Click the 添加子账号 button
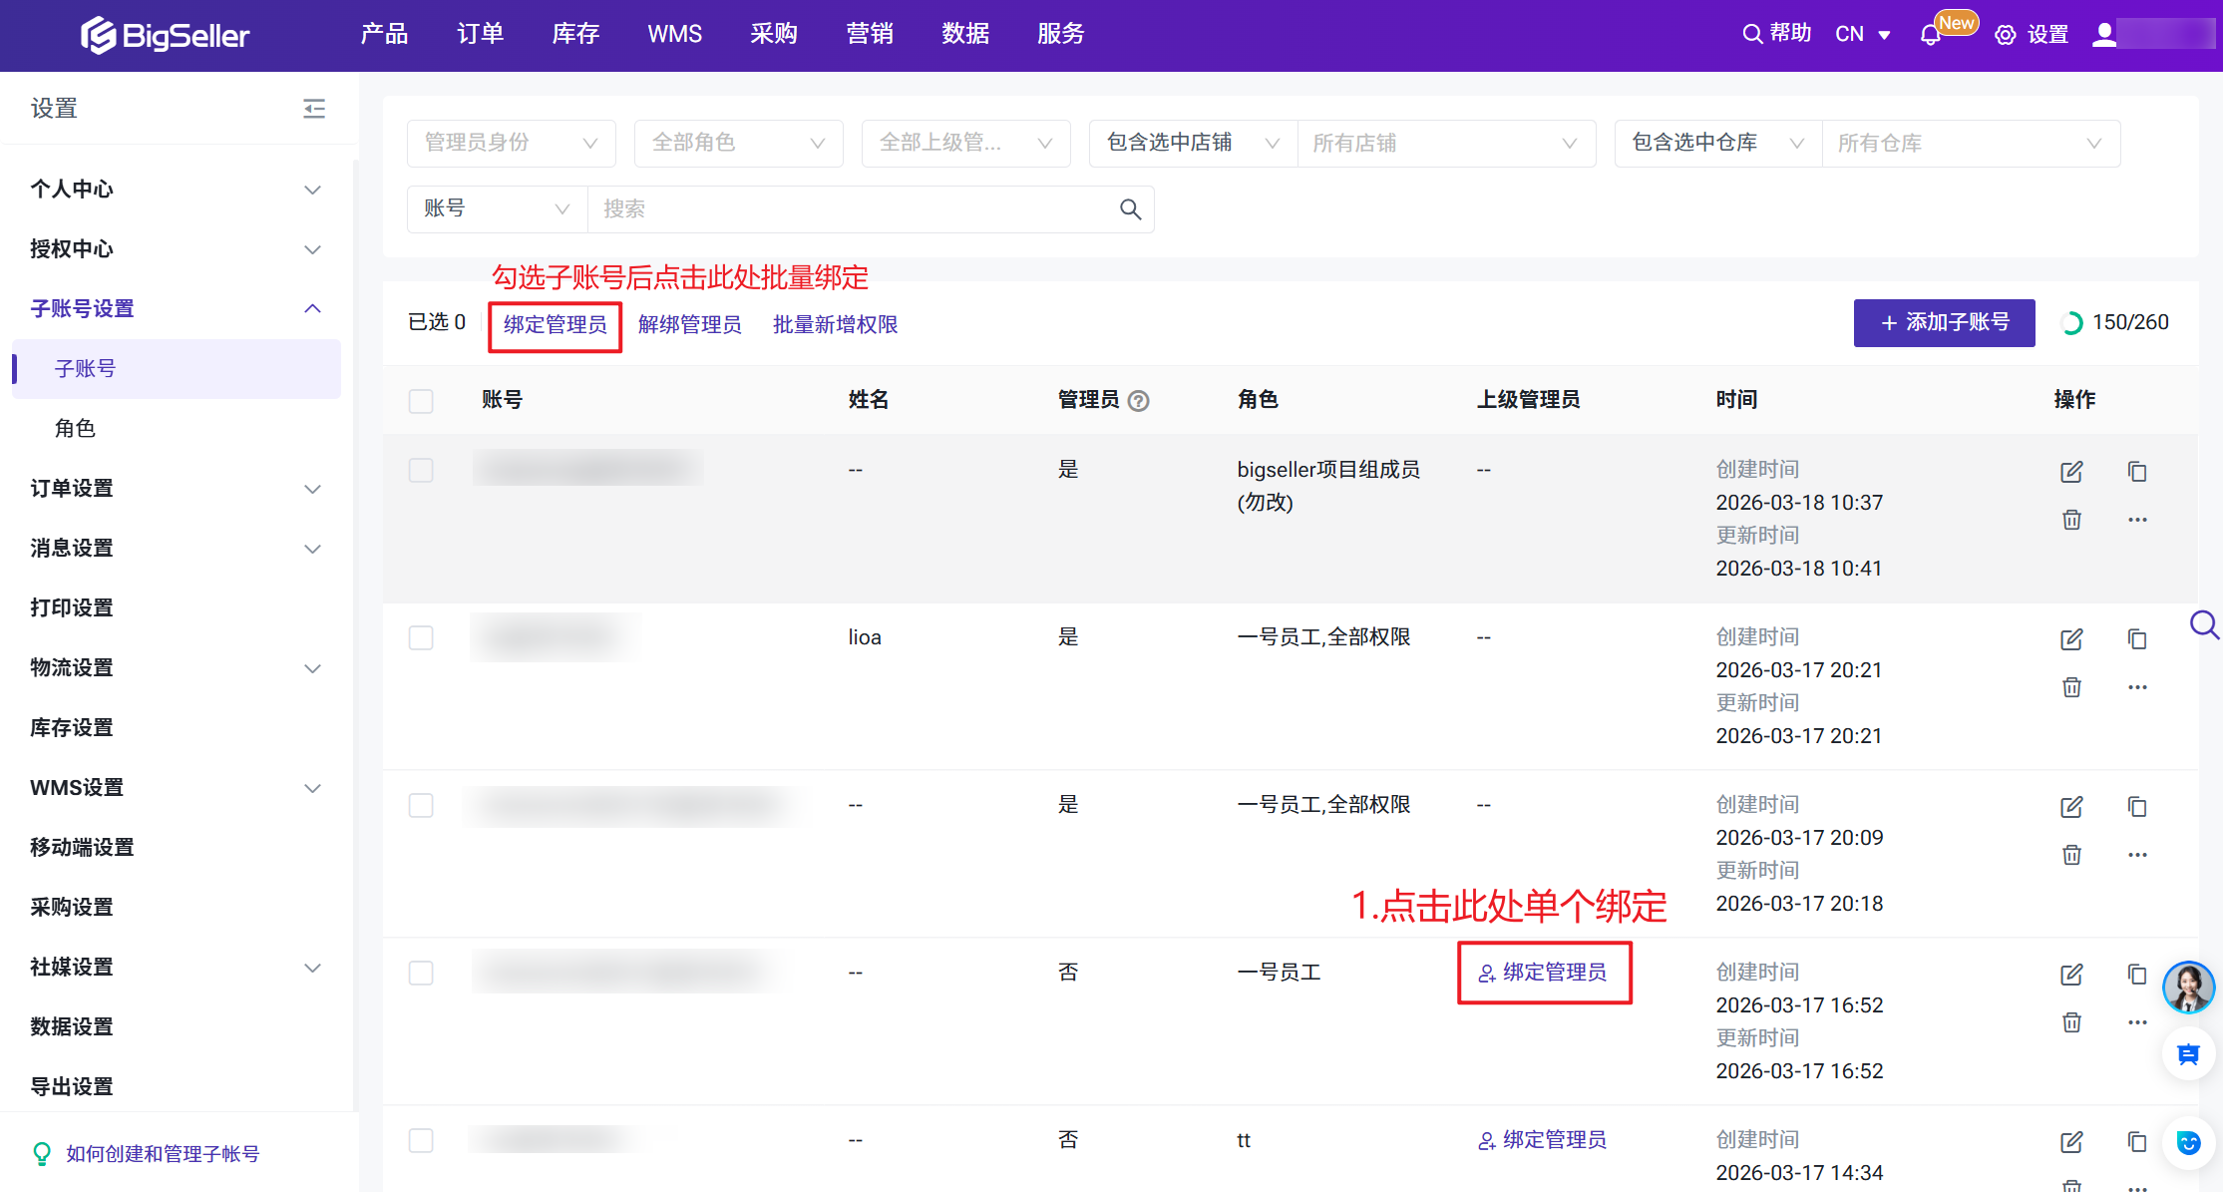This screenshot has height=1192, width=2223. (1944, 323)
